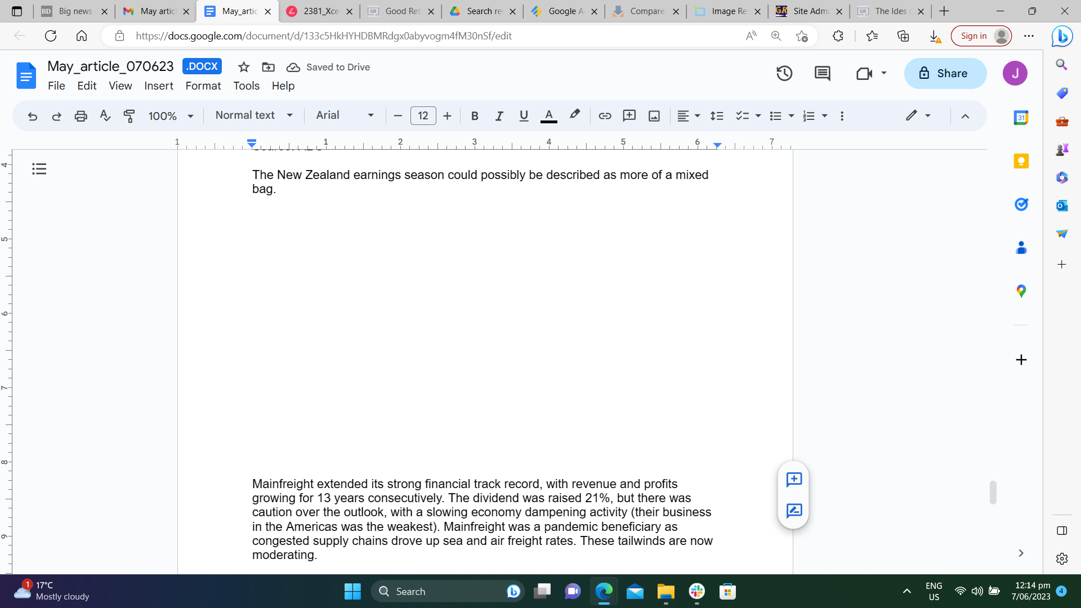Image resolution: width=1081 pixels, height=608 pixels.
Task: Open the 100% zoom dropdown
Action: click(x=171, y=116)
